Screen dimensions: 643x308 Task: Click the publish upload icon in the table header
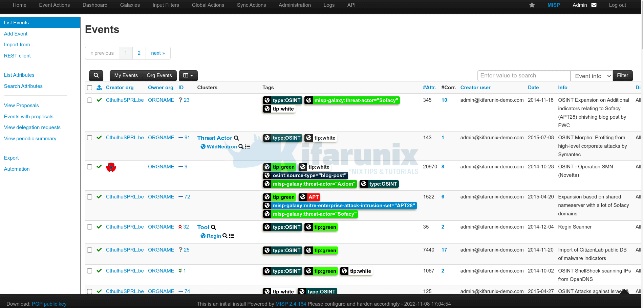99,88
